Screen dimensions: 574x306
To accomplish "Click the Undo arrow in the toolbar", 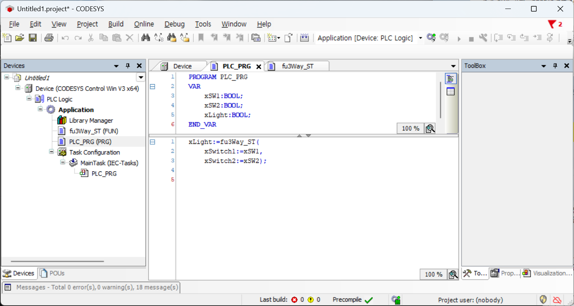I will [65, 38].
